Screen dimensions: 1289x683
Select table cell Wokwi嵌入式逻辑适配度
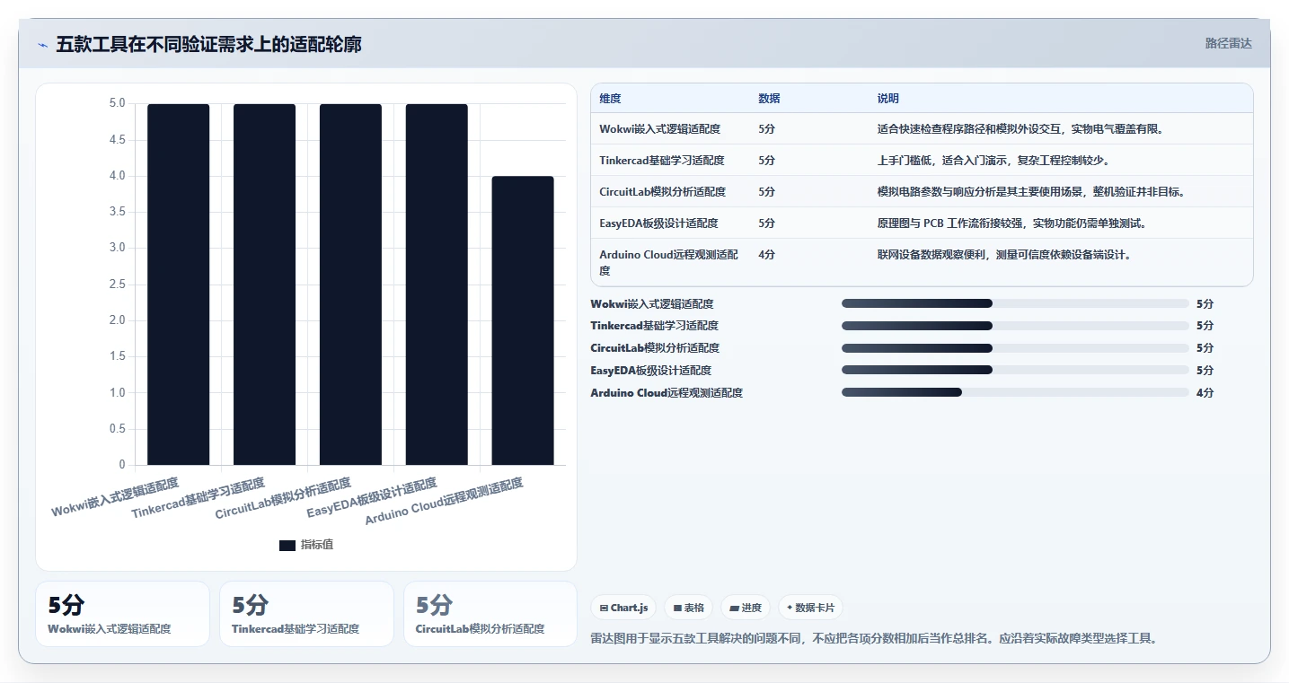point(660,129)
